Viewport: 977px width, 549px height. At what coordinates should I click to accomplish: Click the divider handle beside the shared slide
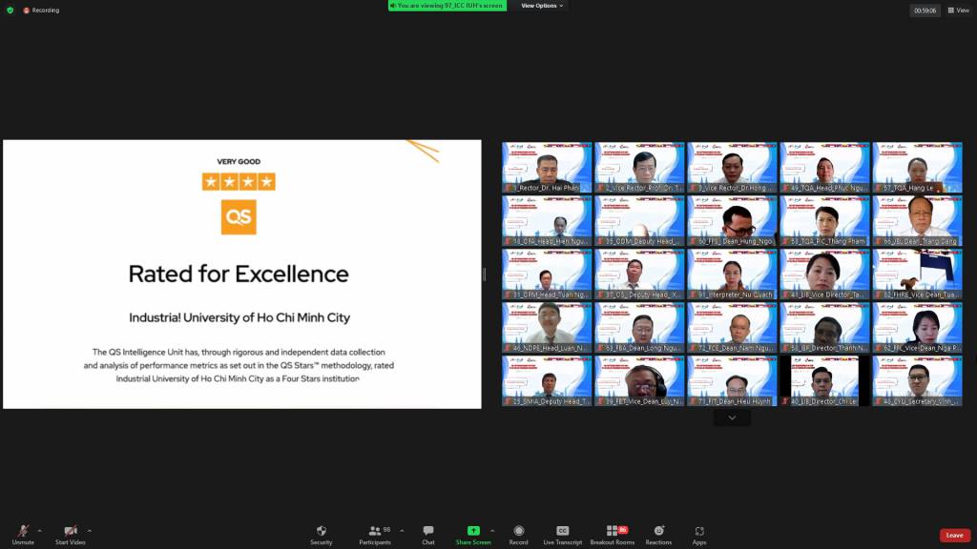(484, 274)
